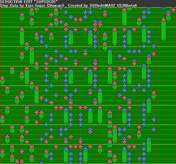Select the short up freeze in final column
176x164 pixels.
click(x=168, y=17)
